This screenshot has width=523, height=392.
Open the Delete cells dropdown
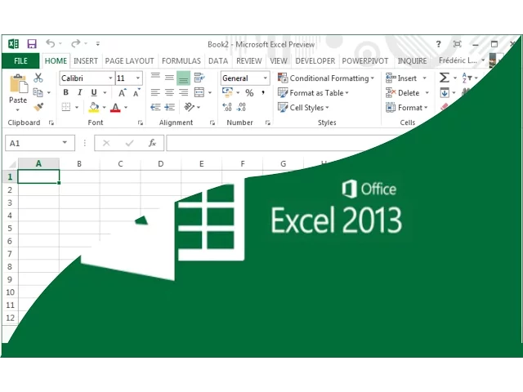tap(427, 92)
